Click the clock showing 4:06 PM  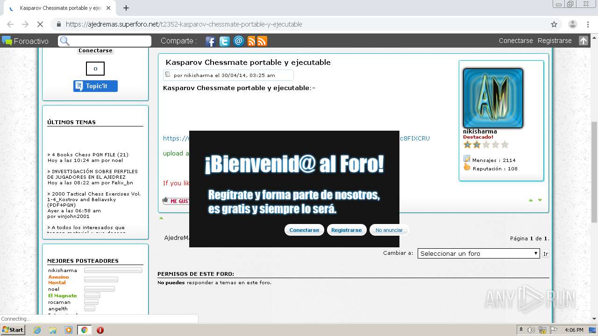point(574,330)
